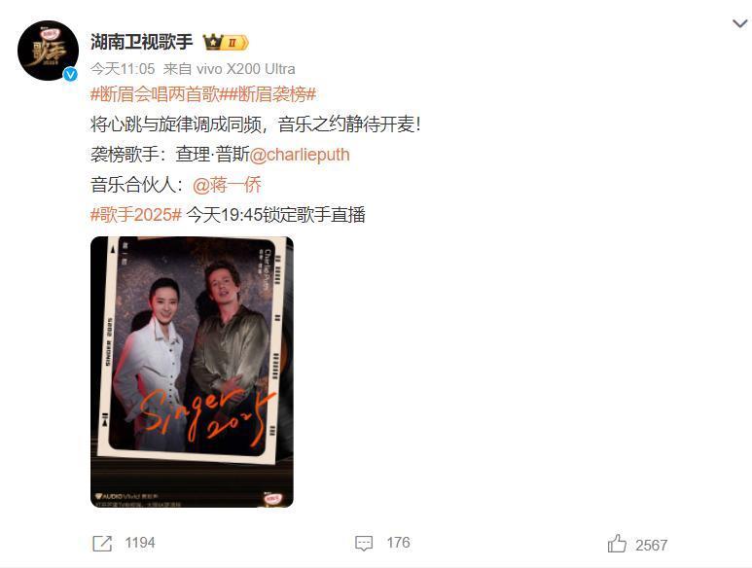Open comments via speech bubble icon
The image size is (752, 568).
point(364,544)
